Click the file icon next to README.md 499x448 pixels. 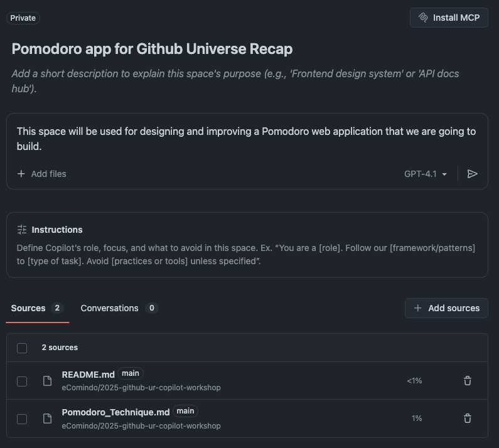coord(47,381)
